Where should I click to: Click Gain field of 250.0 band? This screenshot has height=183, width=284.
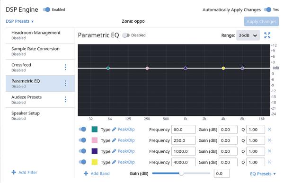coord(228,140)
